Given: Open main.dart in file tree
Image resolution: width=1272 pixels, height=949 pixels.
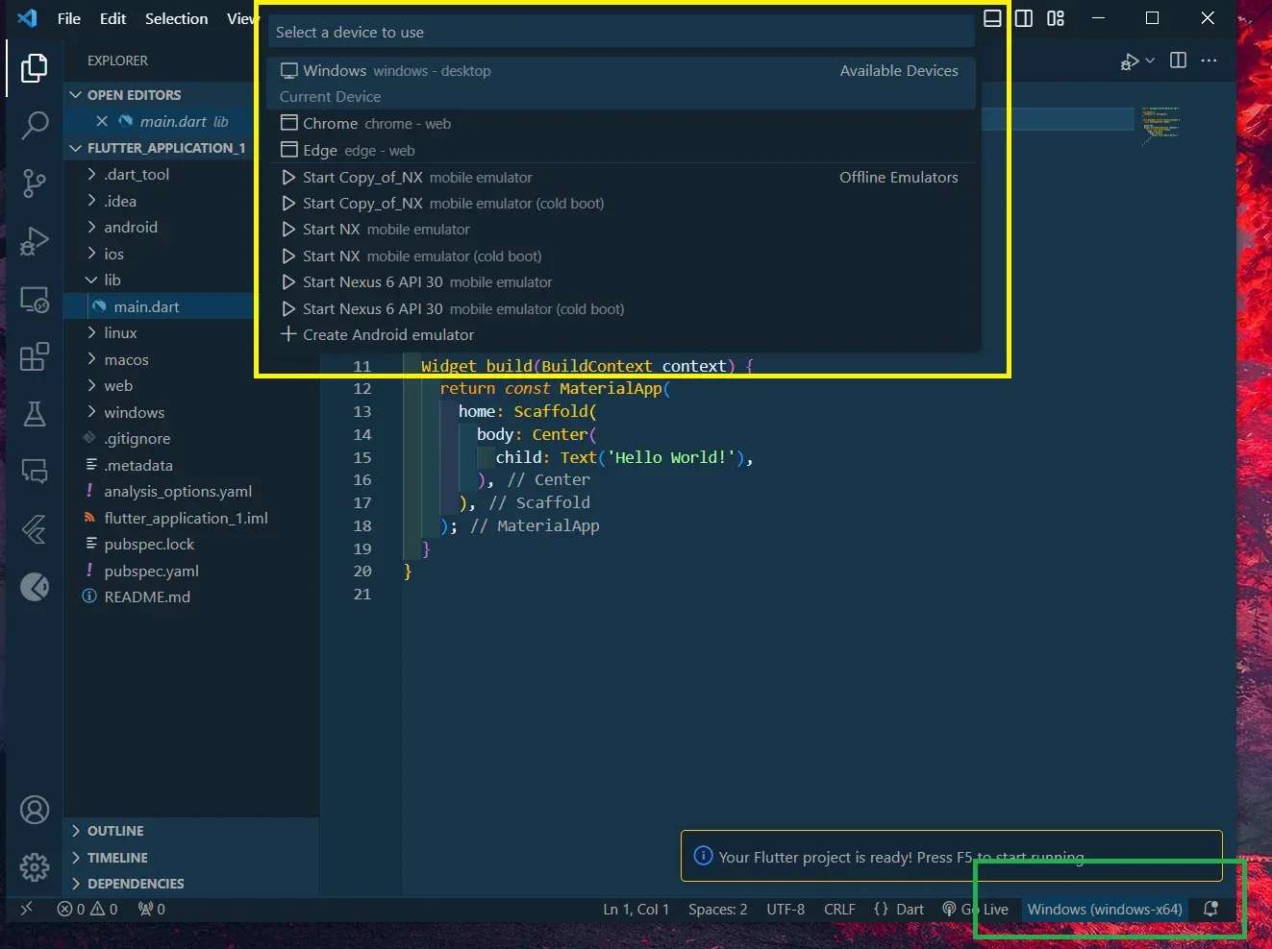Looking at the screenshot, I should pos(146,306).
